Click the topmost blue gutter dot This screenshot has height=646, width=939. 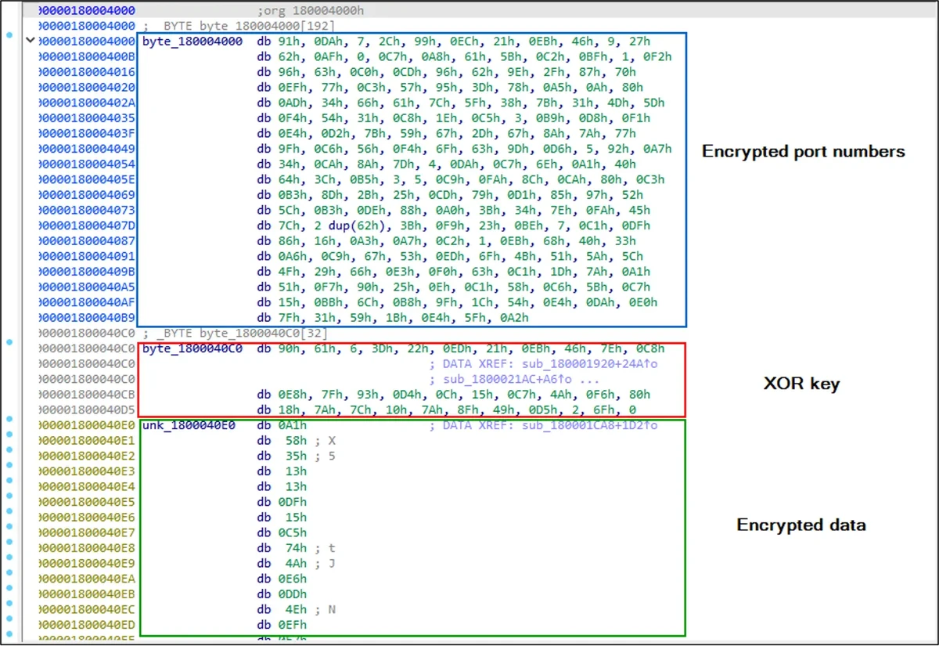point(9,36)
